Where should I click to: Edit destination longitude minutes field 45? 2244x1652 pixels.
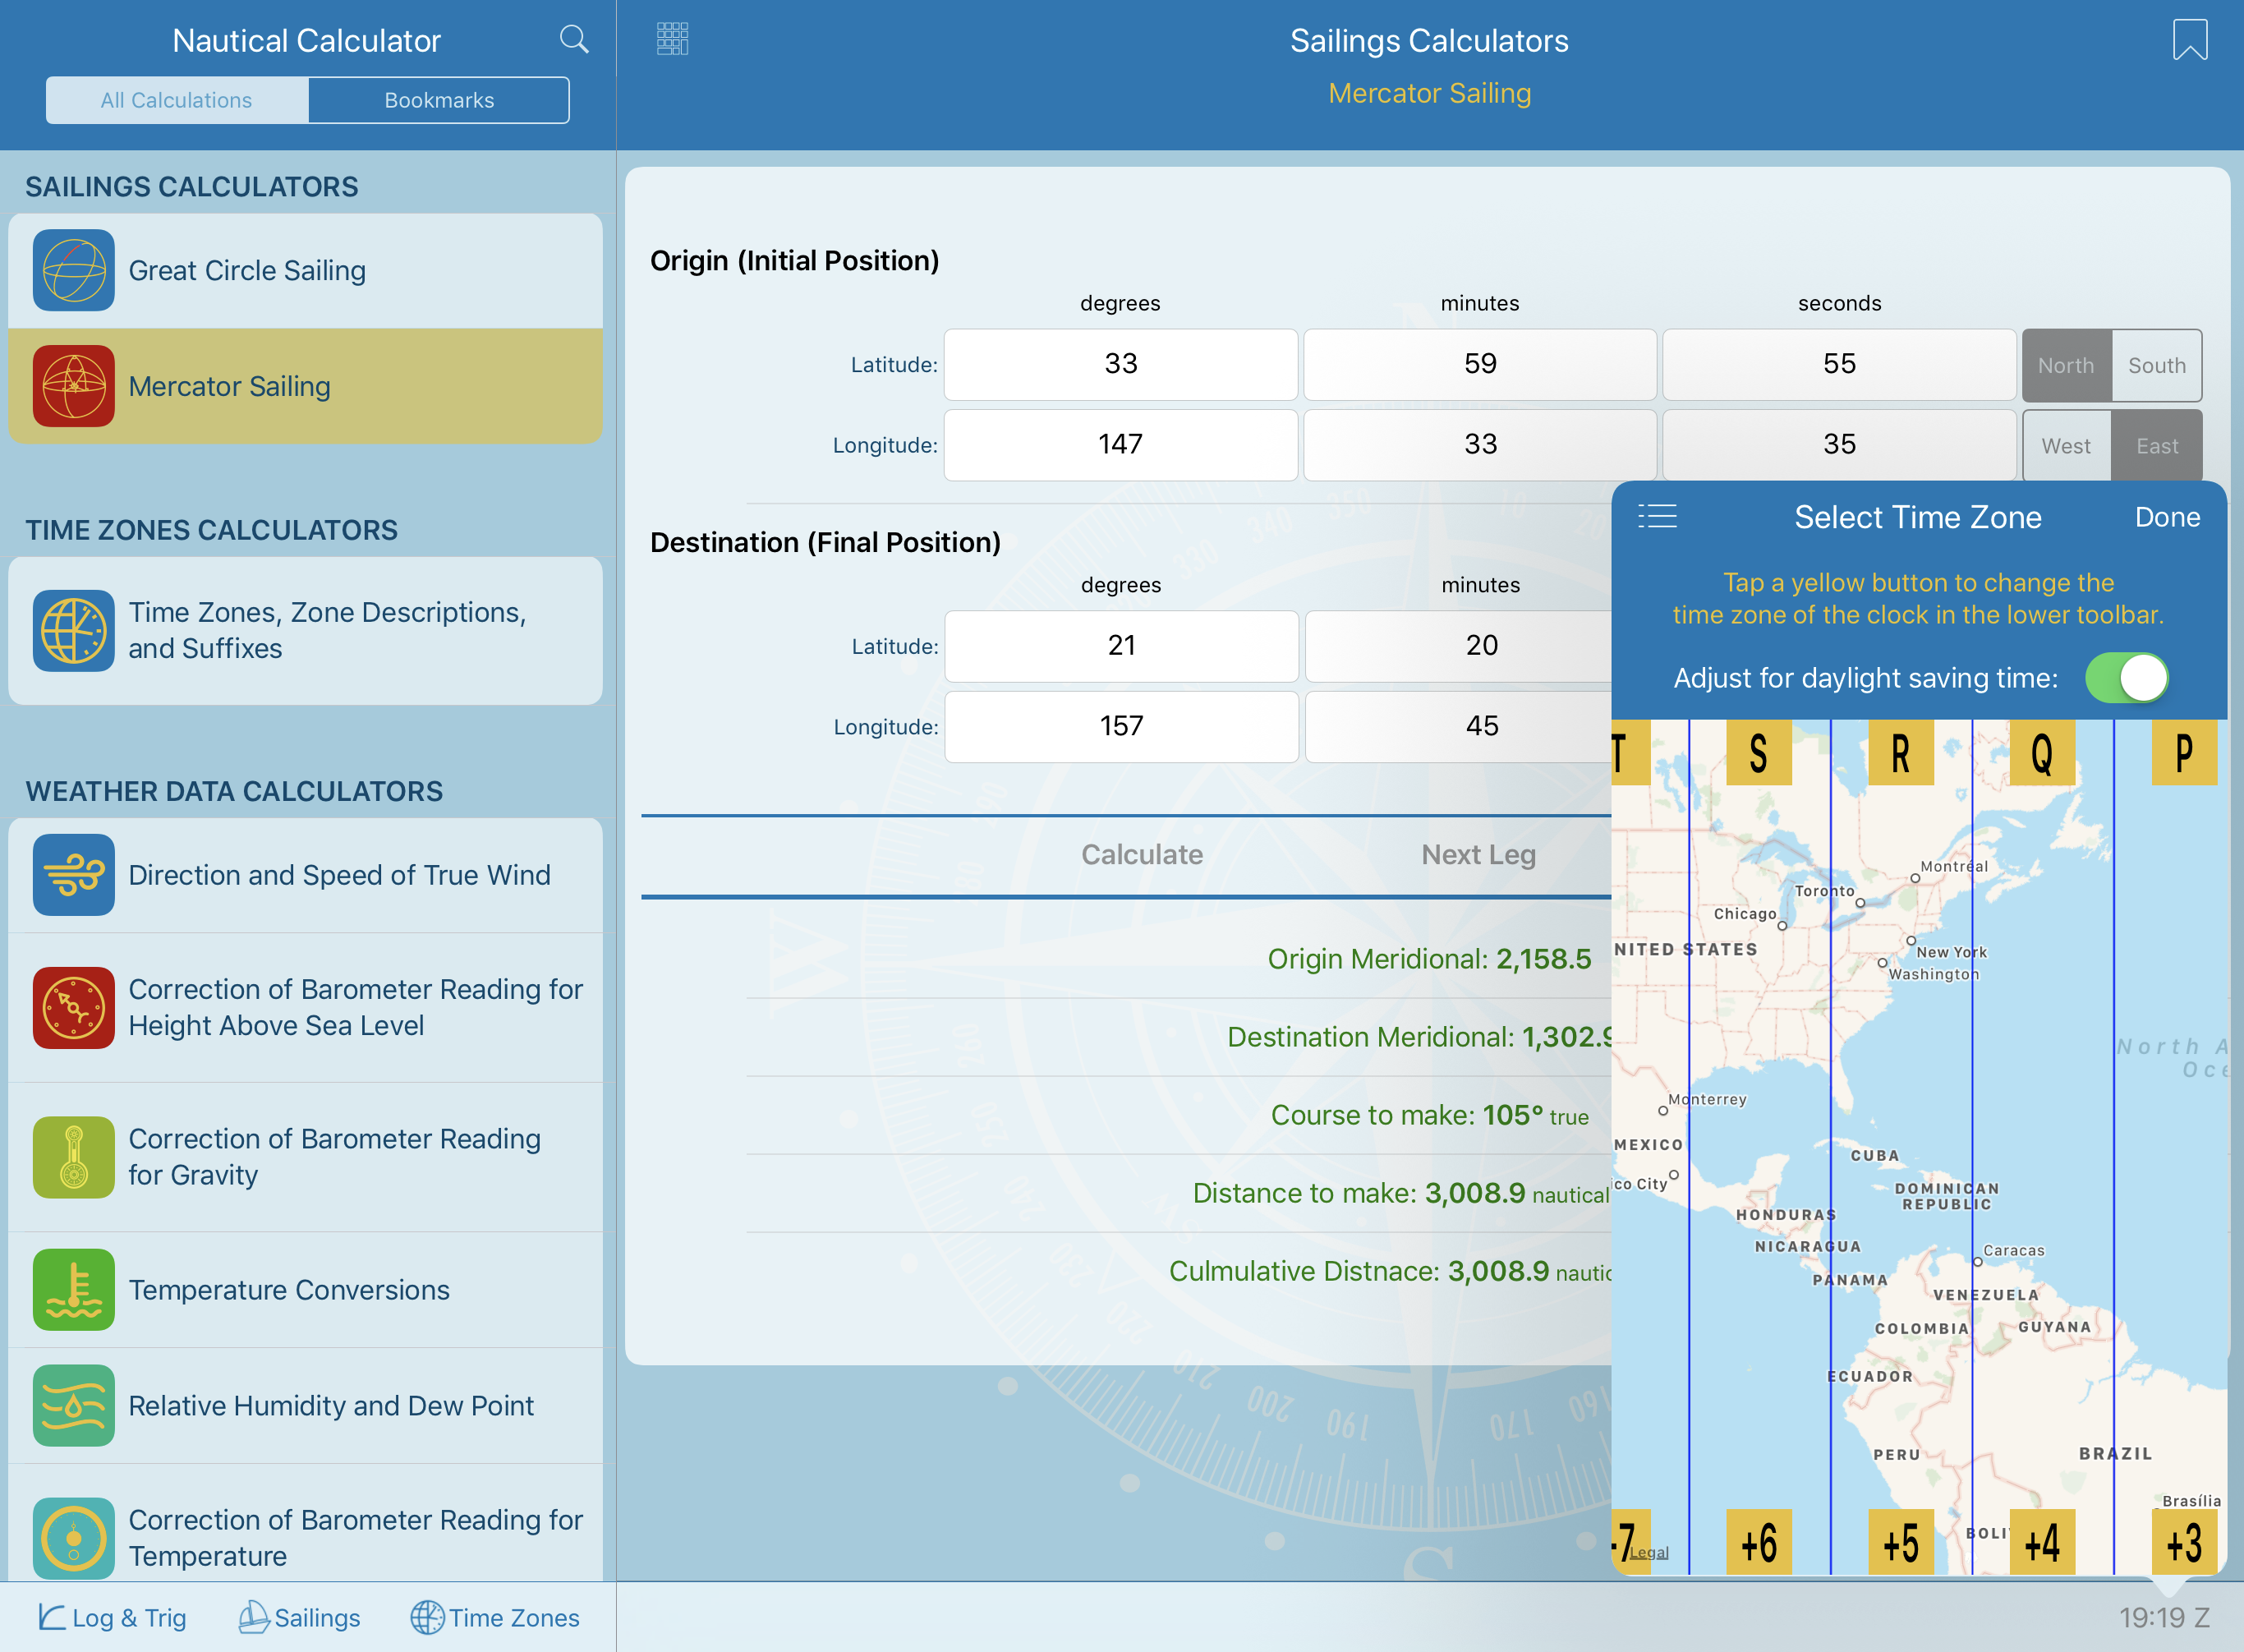[1459, 727]
